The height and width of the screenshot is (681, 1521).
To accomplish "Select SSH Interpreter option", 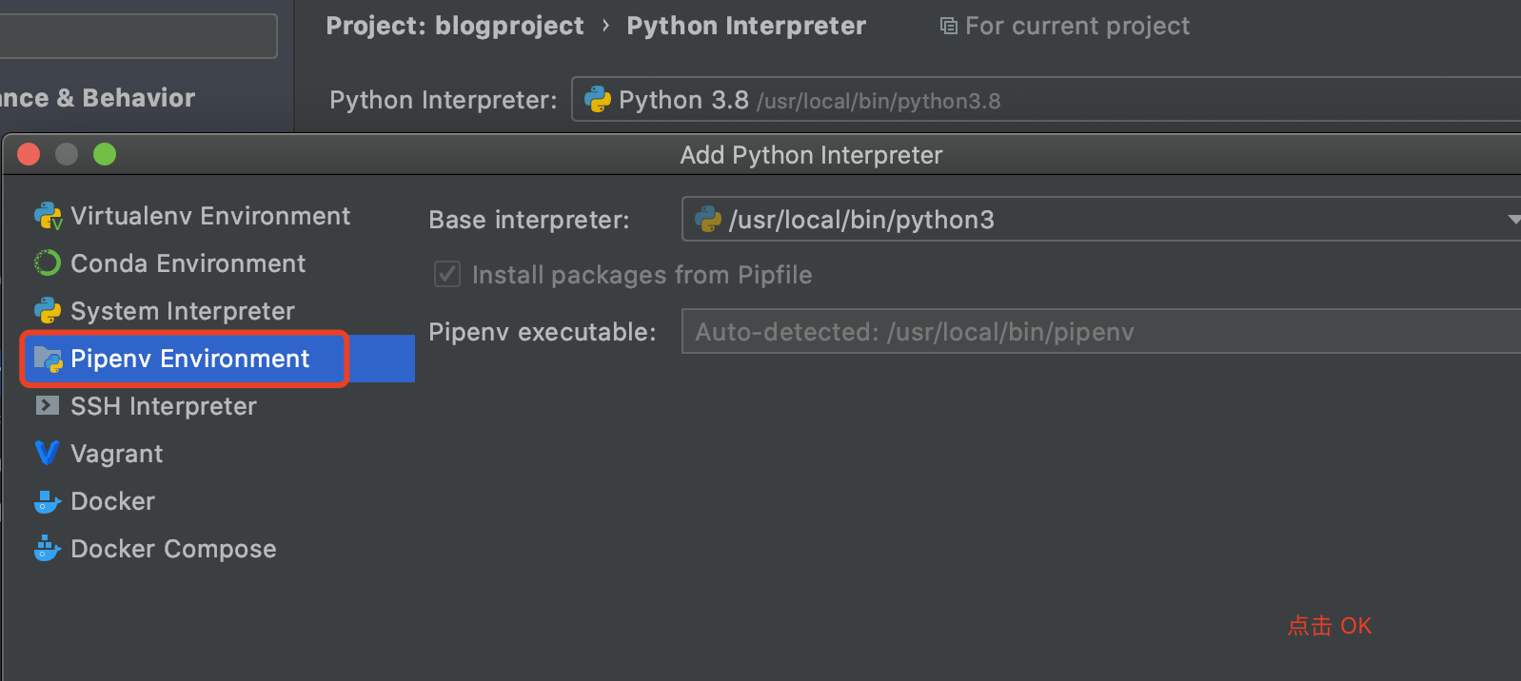I will 163,406.
